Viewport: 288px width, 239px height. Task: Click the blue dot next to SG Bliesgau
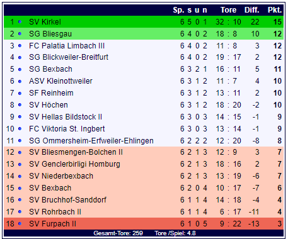click(20, 34)
